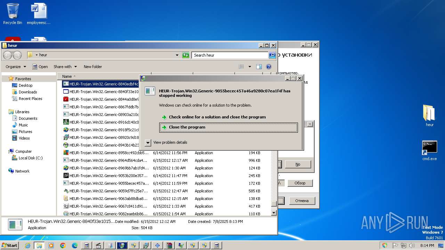The width and height of the screenshot is (445, 250).
Task: Open heur folder on desktop
Action: 430,116
